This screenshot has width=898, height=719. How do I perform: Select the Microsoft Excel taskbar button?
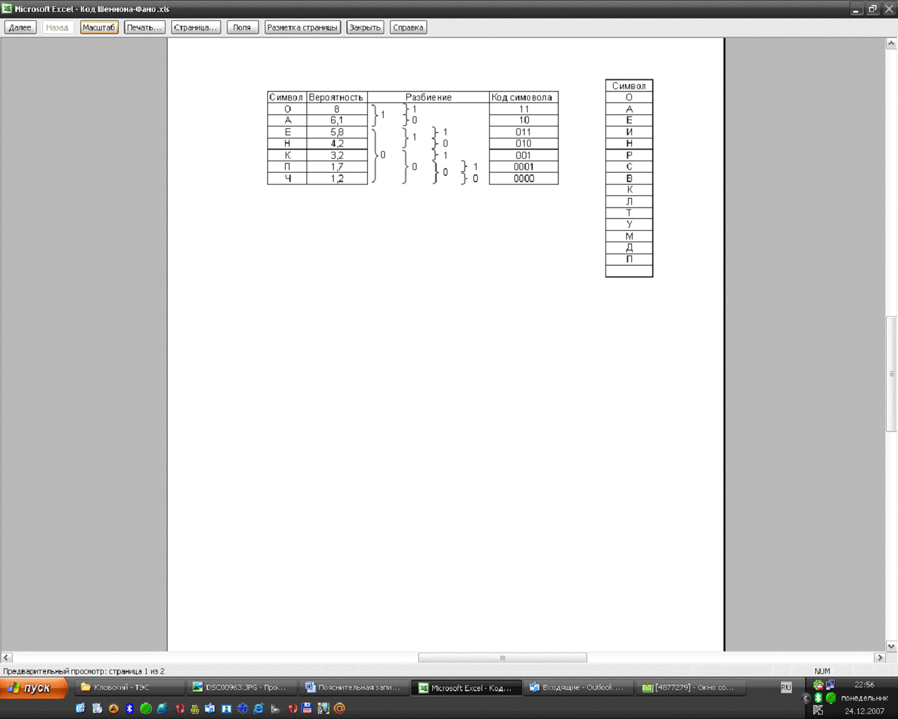(x=466, y=687)
